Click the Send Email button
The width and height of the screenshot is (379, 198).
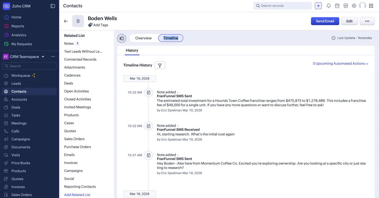[x=325, y=21]
